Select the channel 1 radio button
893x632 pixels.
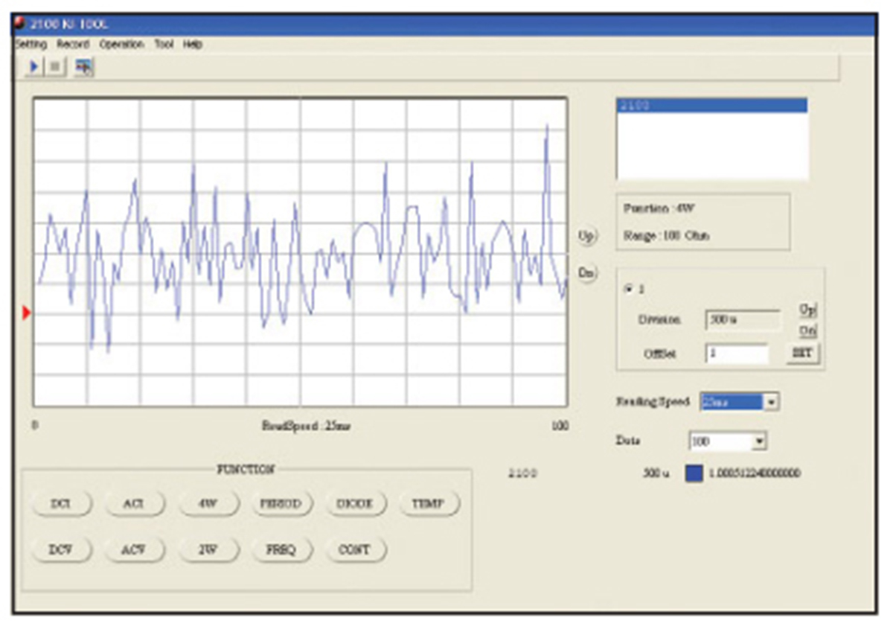pos(630,288)
